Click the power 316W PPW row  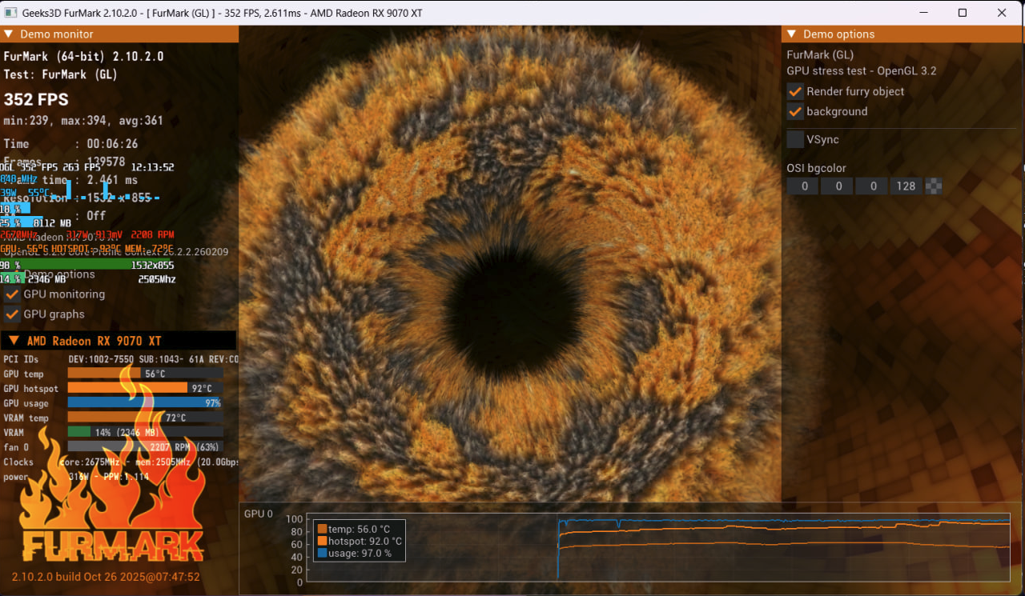click(x=77, y=477)
